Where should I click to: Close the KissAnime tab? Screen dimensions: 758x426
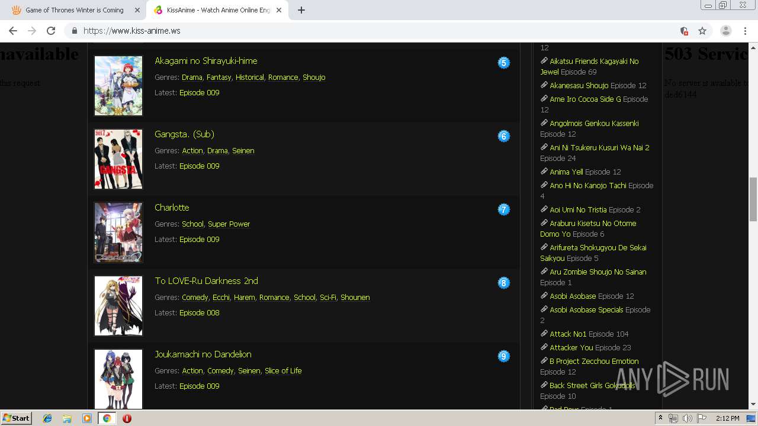click(279, 10)
